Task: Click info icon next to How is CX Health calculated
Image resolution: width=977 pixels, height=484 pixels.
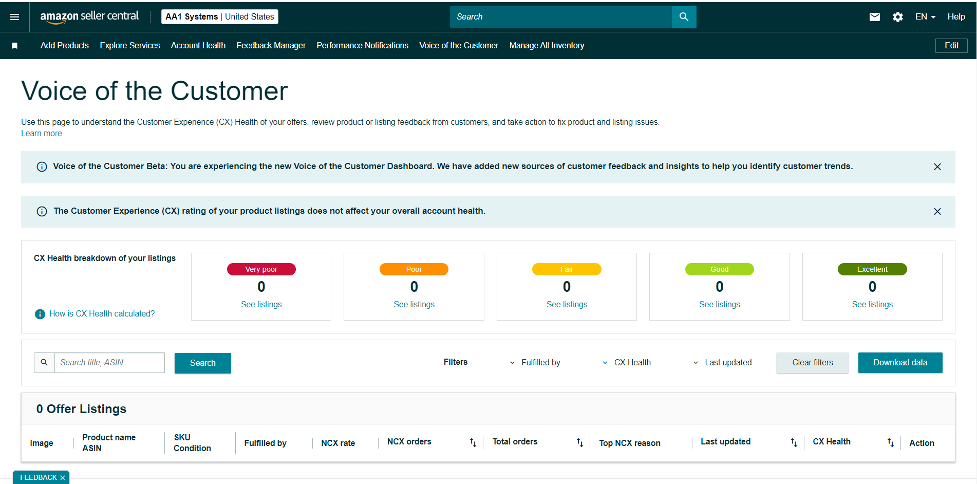Action: 40,314
